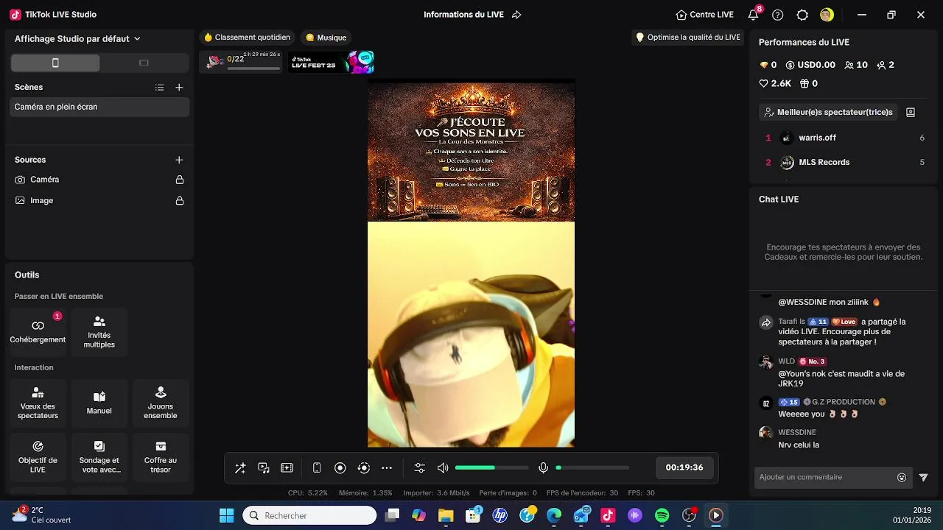Viewport: 943px width, 530px height.
Task: Open Spotify from the taskbar
Action: click(x=662, y=515)
